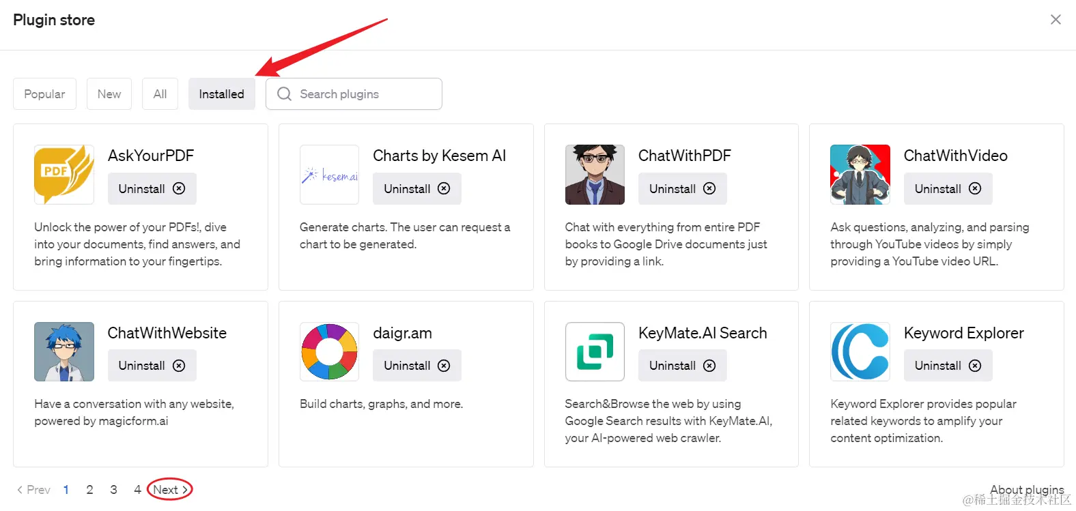The height and width of the screenshot is (511, 1076).
Task: Click the ChatWithWebsite title text
Action: [167, 333]
